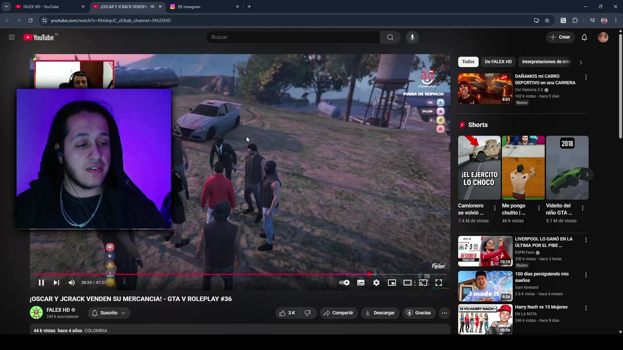Image resolution: width=623 pixels, height=350 pixels.
Task: Pause the video playback
Action: (x=41, y=282)
